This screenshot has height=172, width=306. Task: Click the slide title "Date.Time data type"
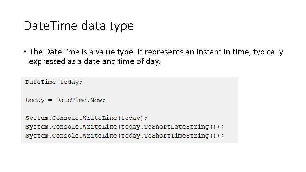[78, 26]
